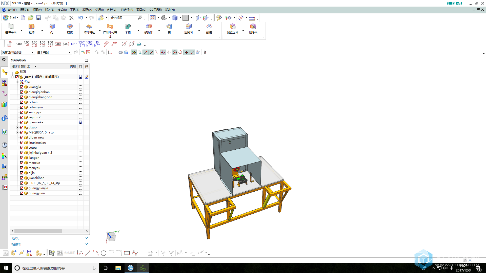Uncheck the dianqiqianban component checkbox
486x273 pixels.
click(x=22, y=92)
